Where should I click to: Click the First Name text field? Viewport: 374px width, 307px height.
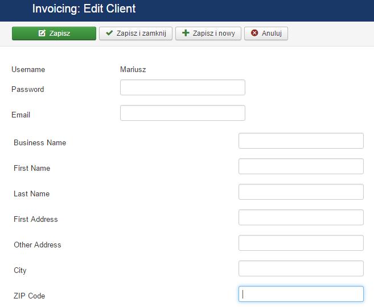click(x=301, y=166)
